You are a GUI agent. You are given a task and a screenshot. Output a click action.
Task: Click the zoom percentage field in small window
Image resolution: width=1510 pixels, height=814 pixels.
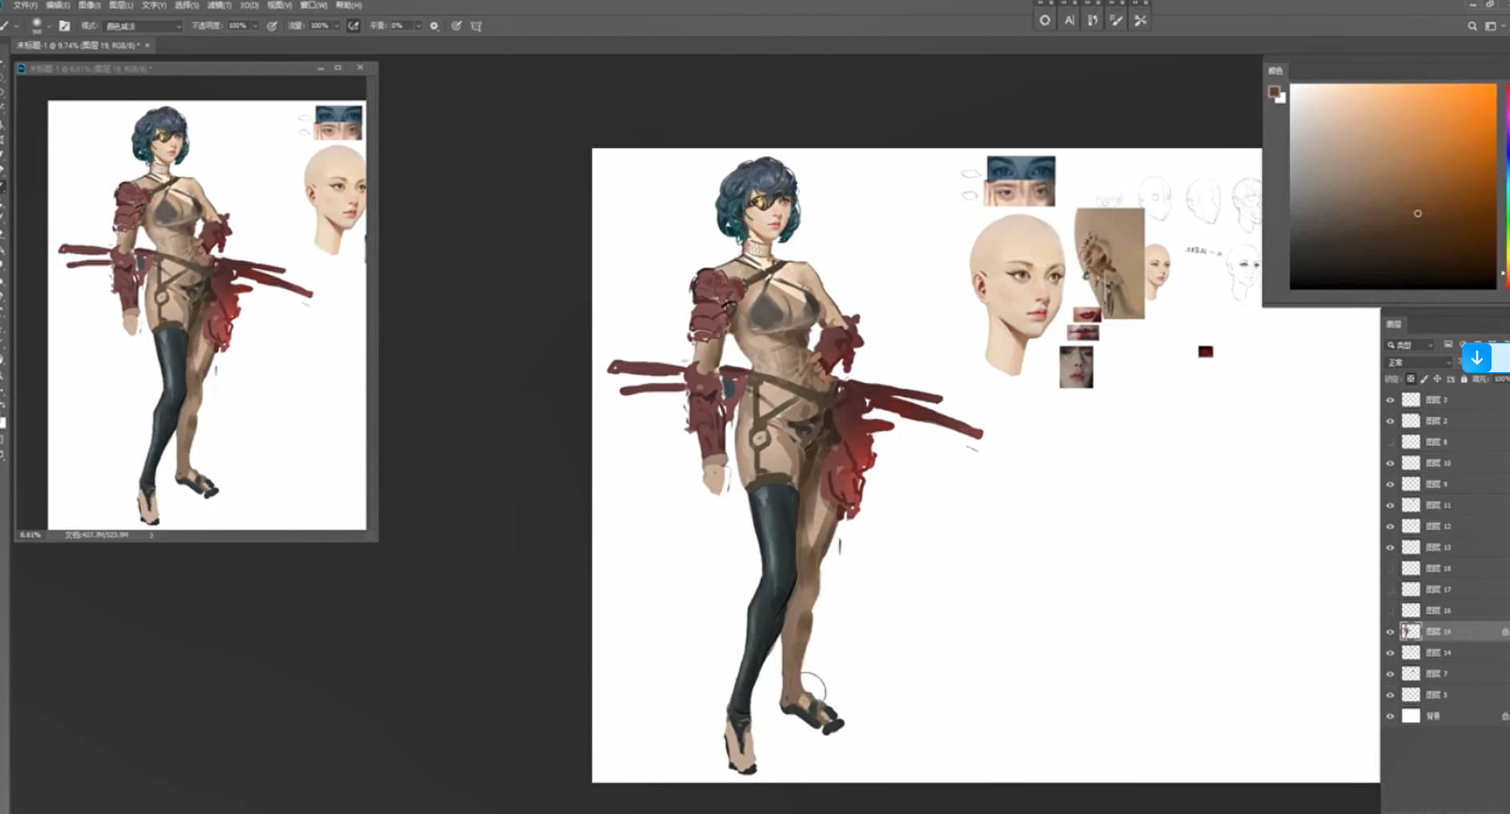point(30,535)
